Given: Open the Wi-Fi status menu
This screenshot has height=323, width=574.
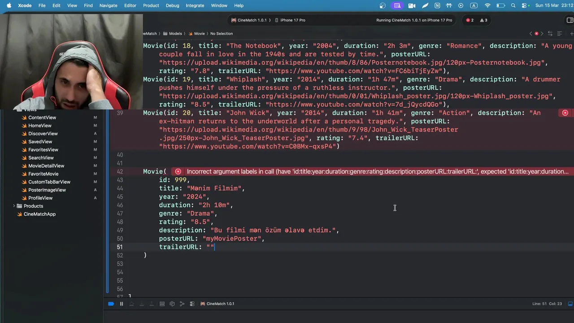Looking at the screenshot, I should [x=487, y=5].
